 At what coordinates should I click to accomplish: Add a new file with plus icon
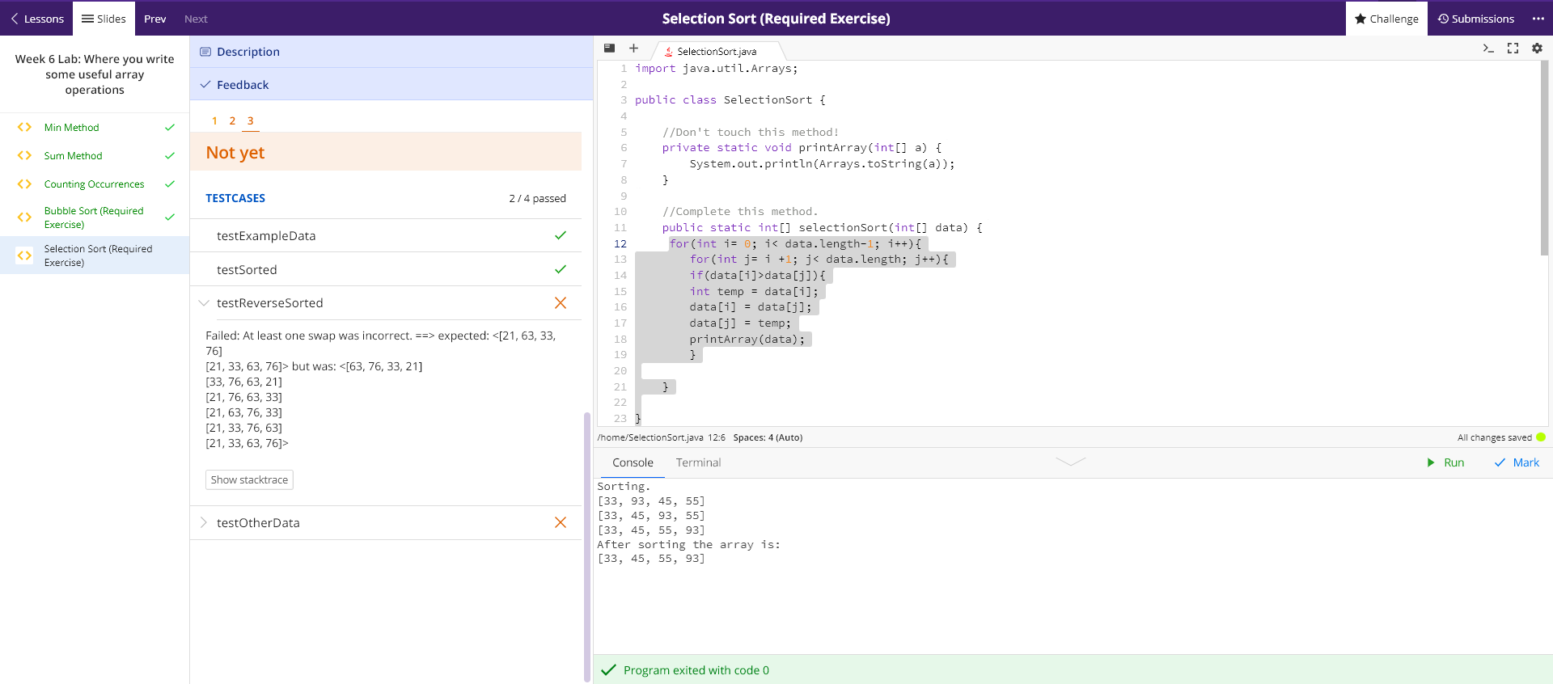633,49
